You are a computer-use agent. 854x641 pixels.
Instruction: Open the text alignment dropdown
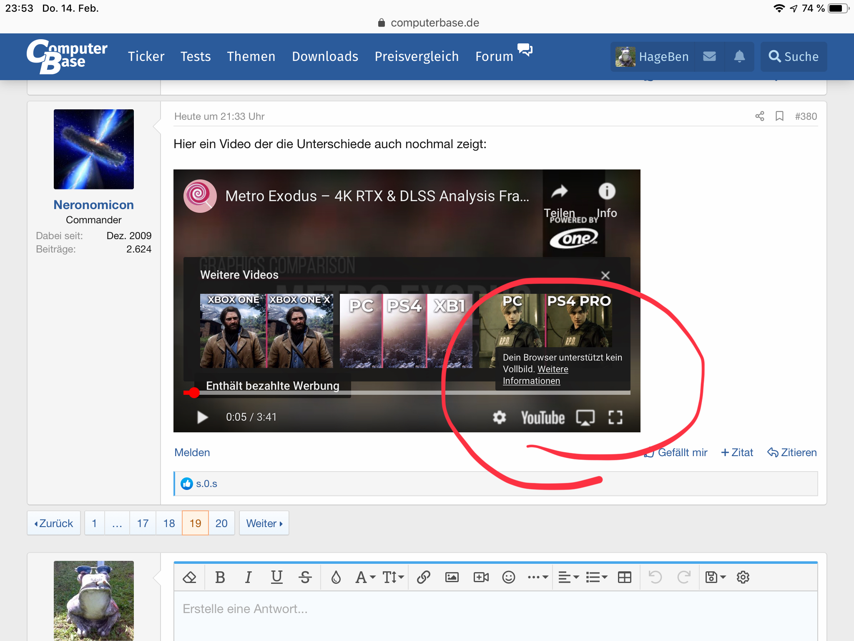(569, 577)
